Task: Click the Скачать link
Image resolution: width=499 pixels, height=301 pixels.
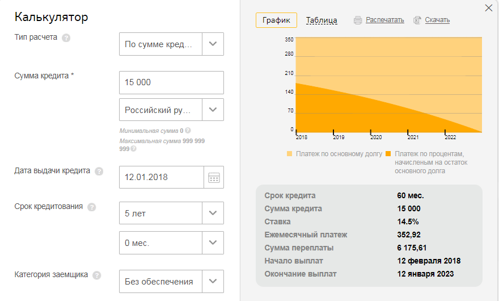Action: click(x=437, y=20)
